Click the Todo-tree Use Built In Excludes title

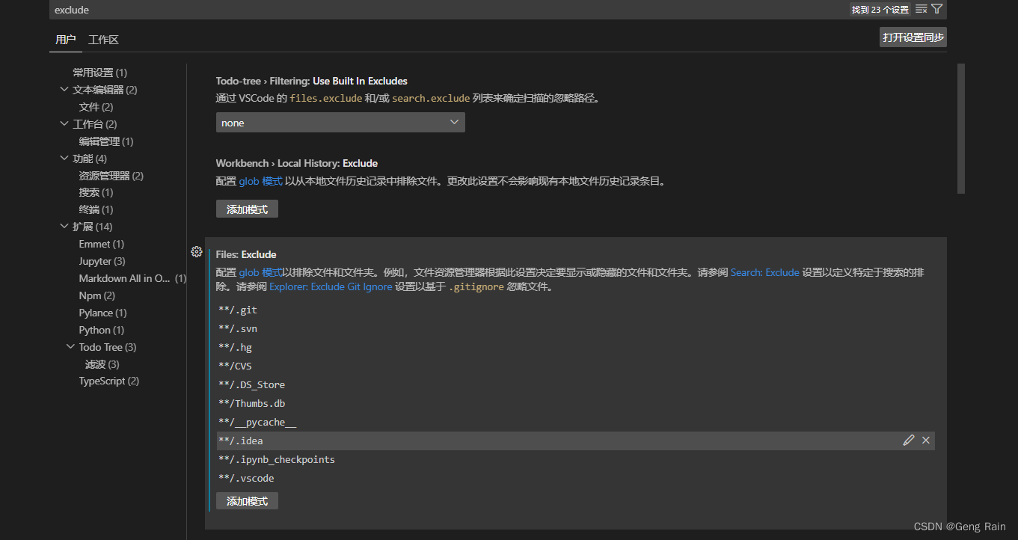pyautogui.click(x=312, y=81)
